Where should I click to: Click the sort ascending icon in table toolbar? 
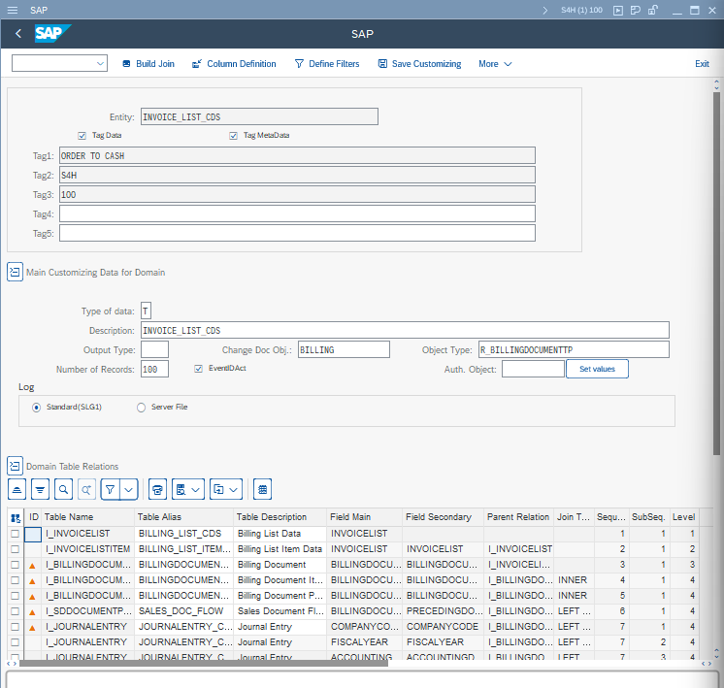(x=16, y=489)
